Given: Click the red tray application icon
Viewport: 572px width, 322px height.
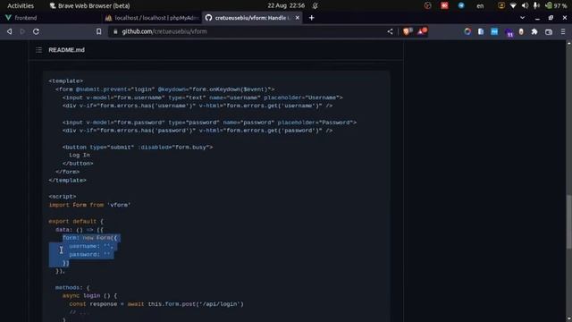Looking at the screenshot, I should (x=444, y=6).
